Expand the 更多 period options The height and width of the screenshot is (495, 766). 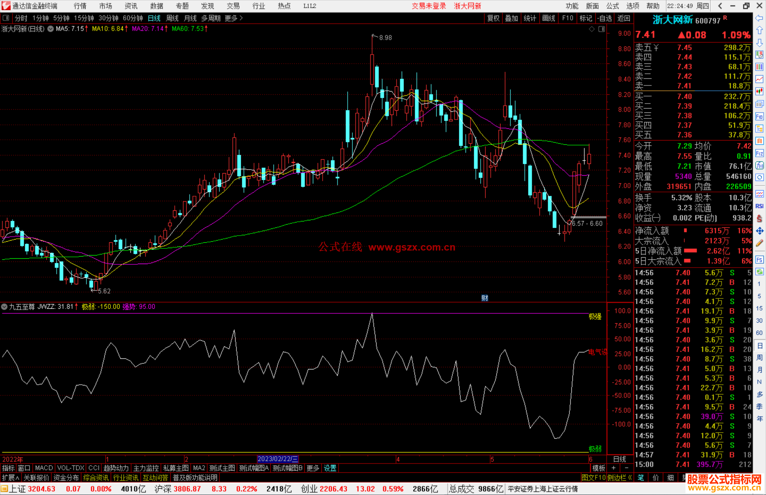click(x=233, y=18)
